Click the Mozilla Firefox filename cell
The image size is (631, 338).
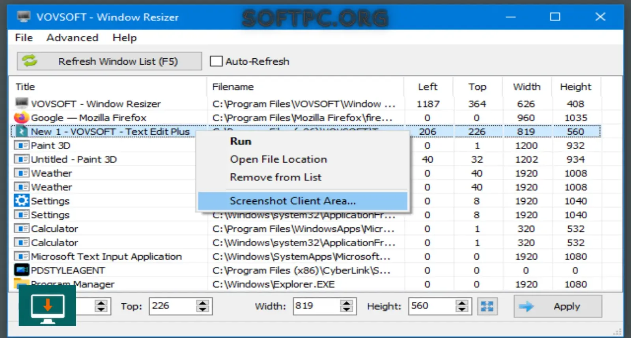(x=302, y=118)
